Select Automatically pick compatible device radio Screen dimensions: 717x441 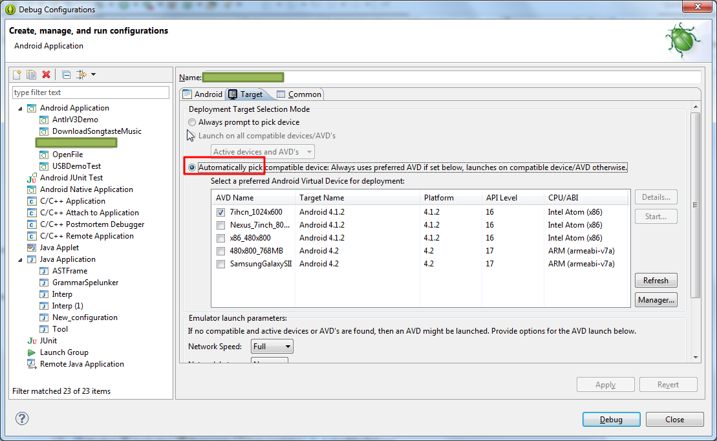(192, 167)
